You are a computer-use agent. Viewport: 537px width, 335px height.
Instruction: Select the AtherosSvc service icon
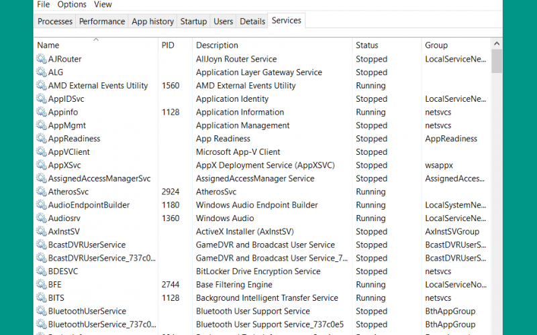pyautogui.click(x=42, y=192)
